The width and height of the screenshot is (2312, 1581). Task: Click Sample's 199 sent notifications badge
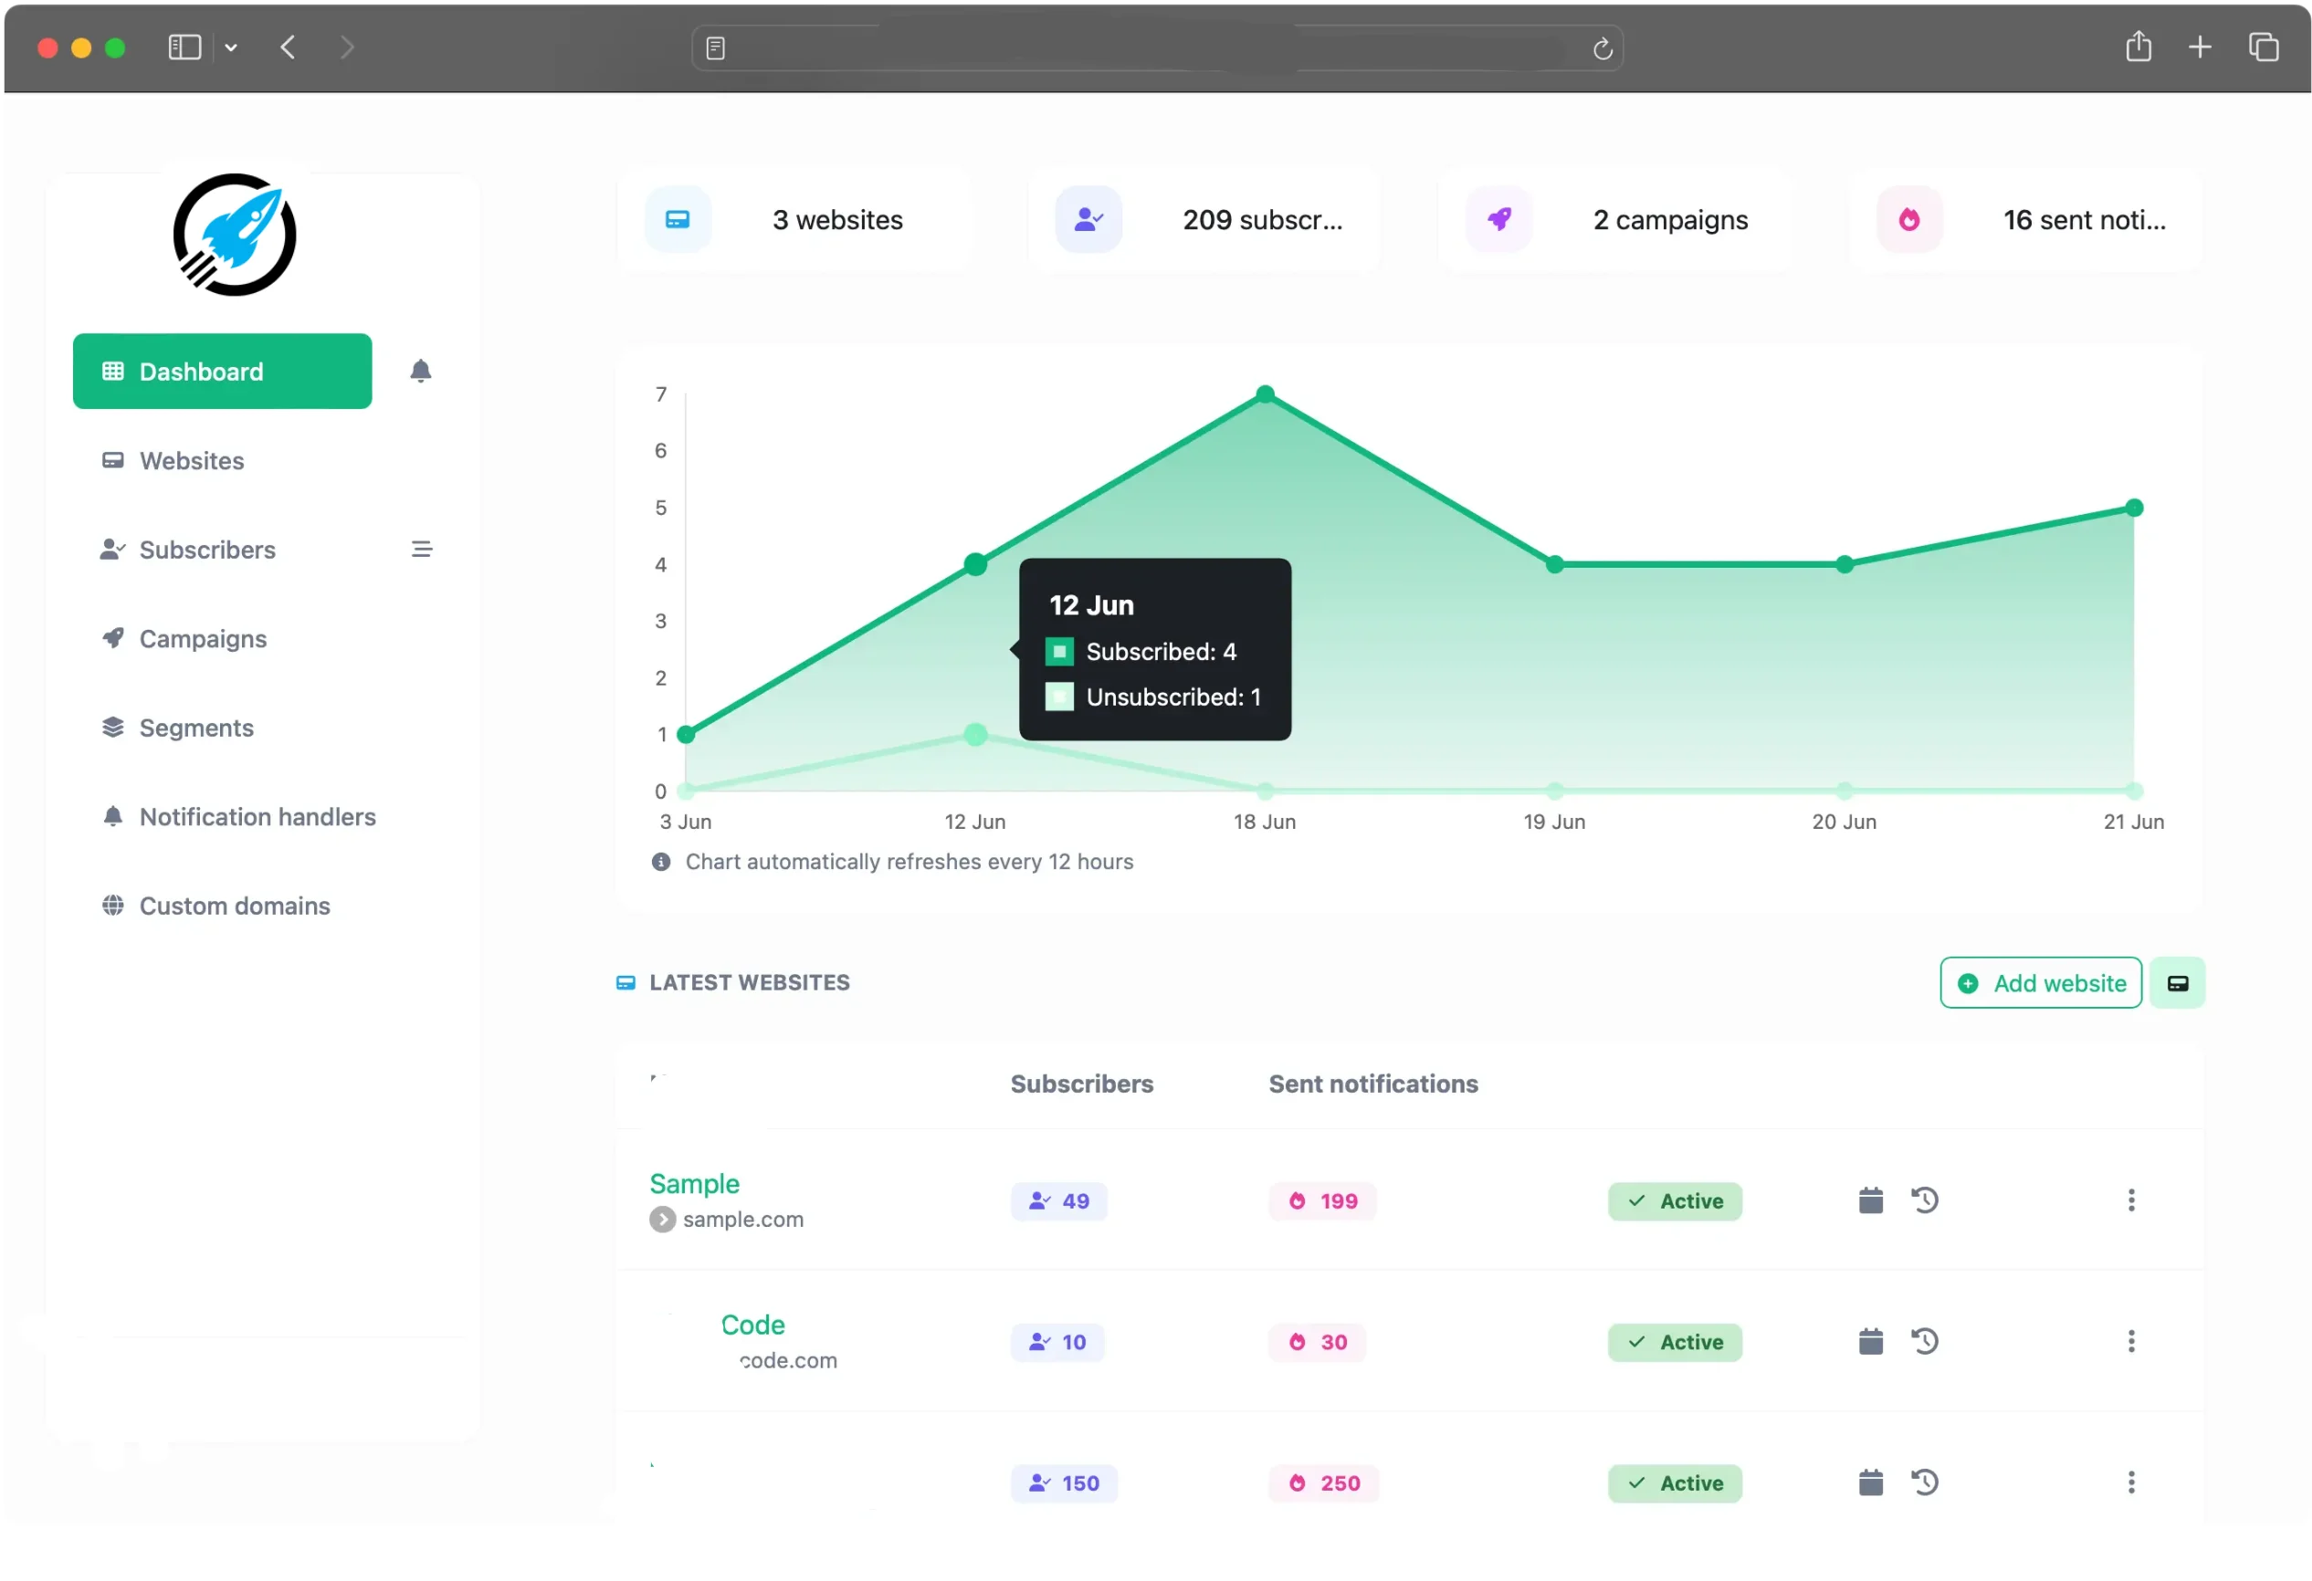click(x=1322, y=1200)
